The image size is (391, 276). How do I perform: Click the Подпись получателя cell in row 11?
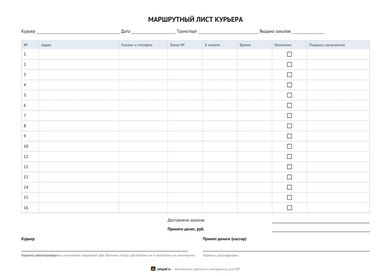[x=338, y=156]
